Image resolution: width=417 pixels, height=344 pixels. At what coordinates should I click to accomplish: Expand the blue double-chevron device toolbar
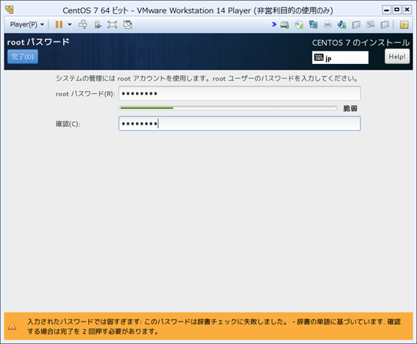tap(274, 24)
